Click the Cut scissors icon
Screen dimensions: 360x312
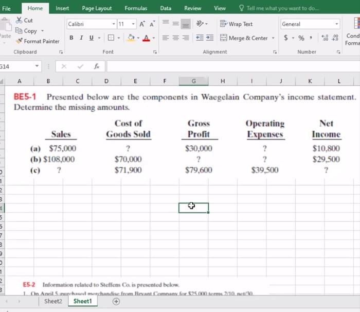[19, 20]
